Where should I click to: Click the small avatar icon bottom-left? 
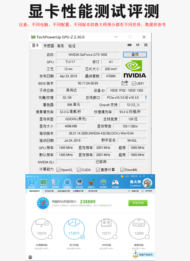(30, 257)
